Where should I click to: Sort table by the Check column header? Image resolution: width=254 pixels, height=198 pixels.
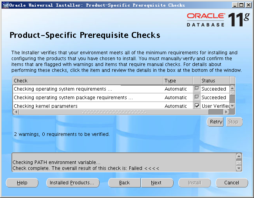(88, 80)
